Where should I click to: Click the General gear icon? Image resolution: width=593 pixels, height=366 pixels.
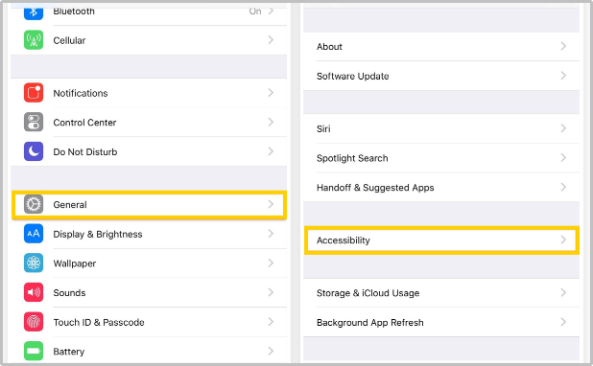(x=34, y=204)
